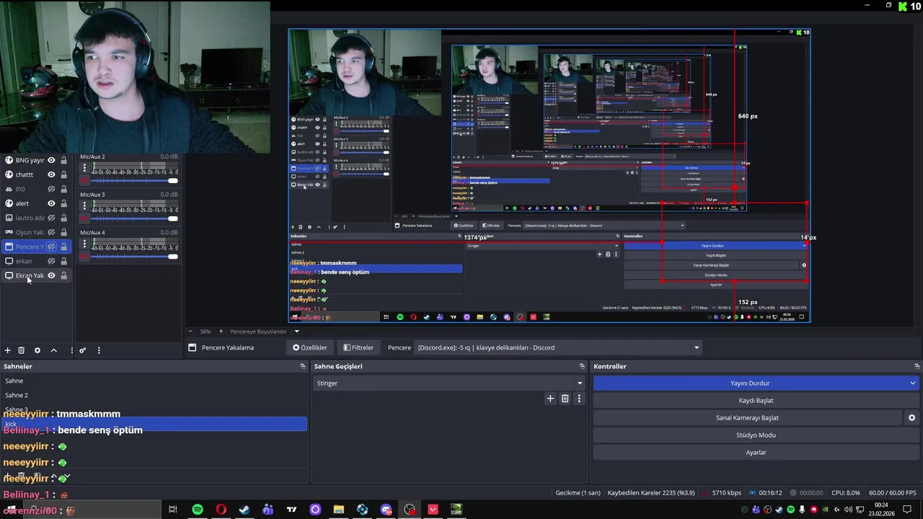Zoom in the preview with the plus icon

point(221,332)
